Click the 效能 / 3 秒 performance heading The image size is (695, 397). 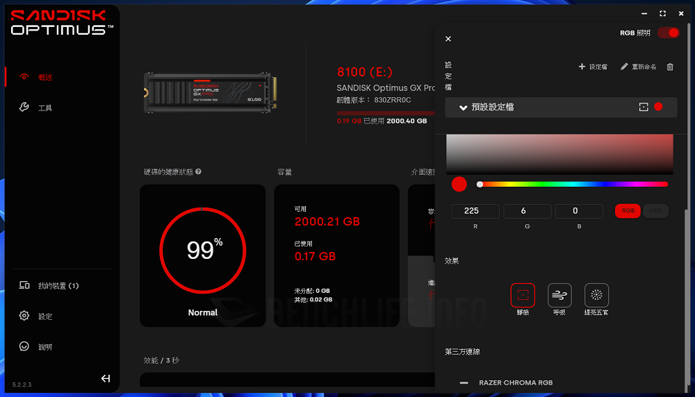click(161, 361)
